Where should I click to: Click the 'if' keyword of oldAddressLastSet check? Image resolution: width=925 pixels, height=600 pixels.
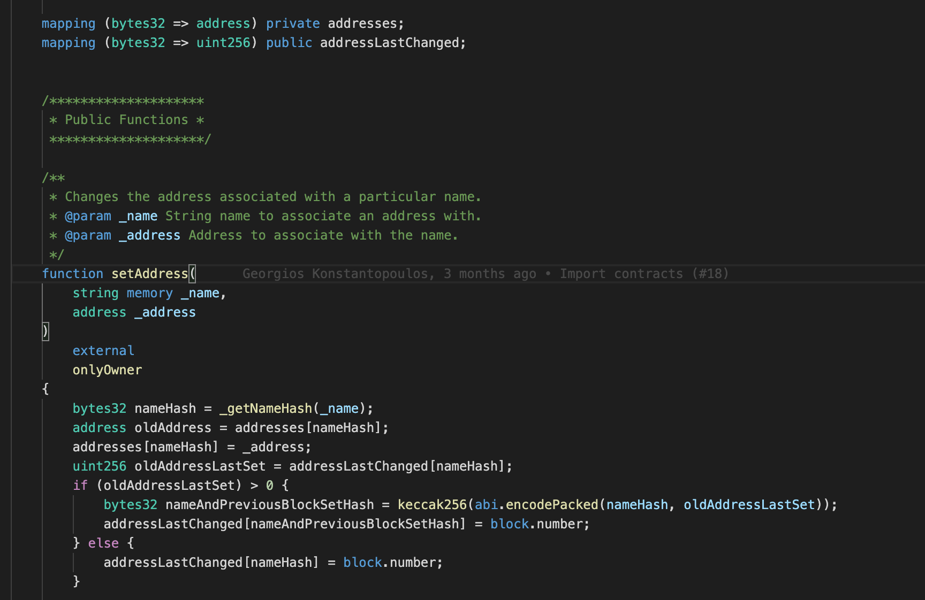(80, 486)
